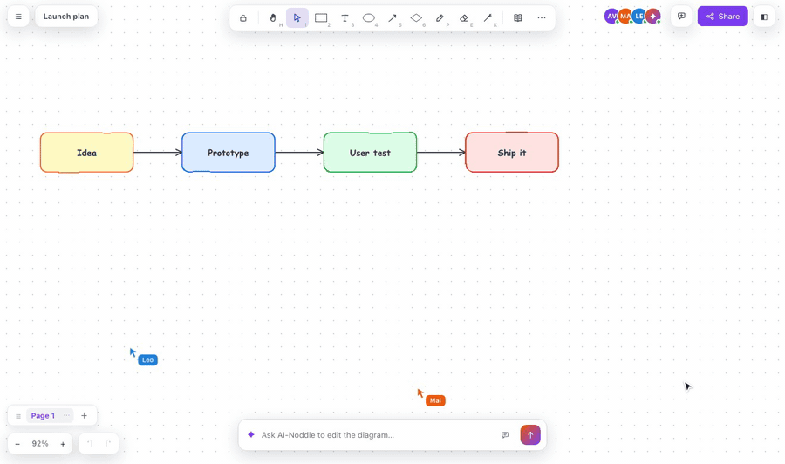
Task: Zoom in with plus button
Action: (x=63, y=444)
